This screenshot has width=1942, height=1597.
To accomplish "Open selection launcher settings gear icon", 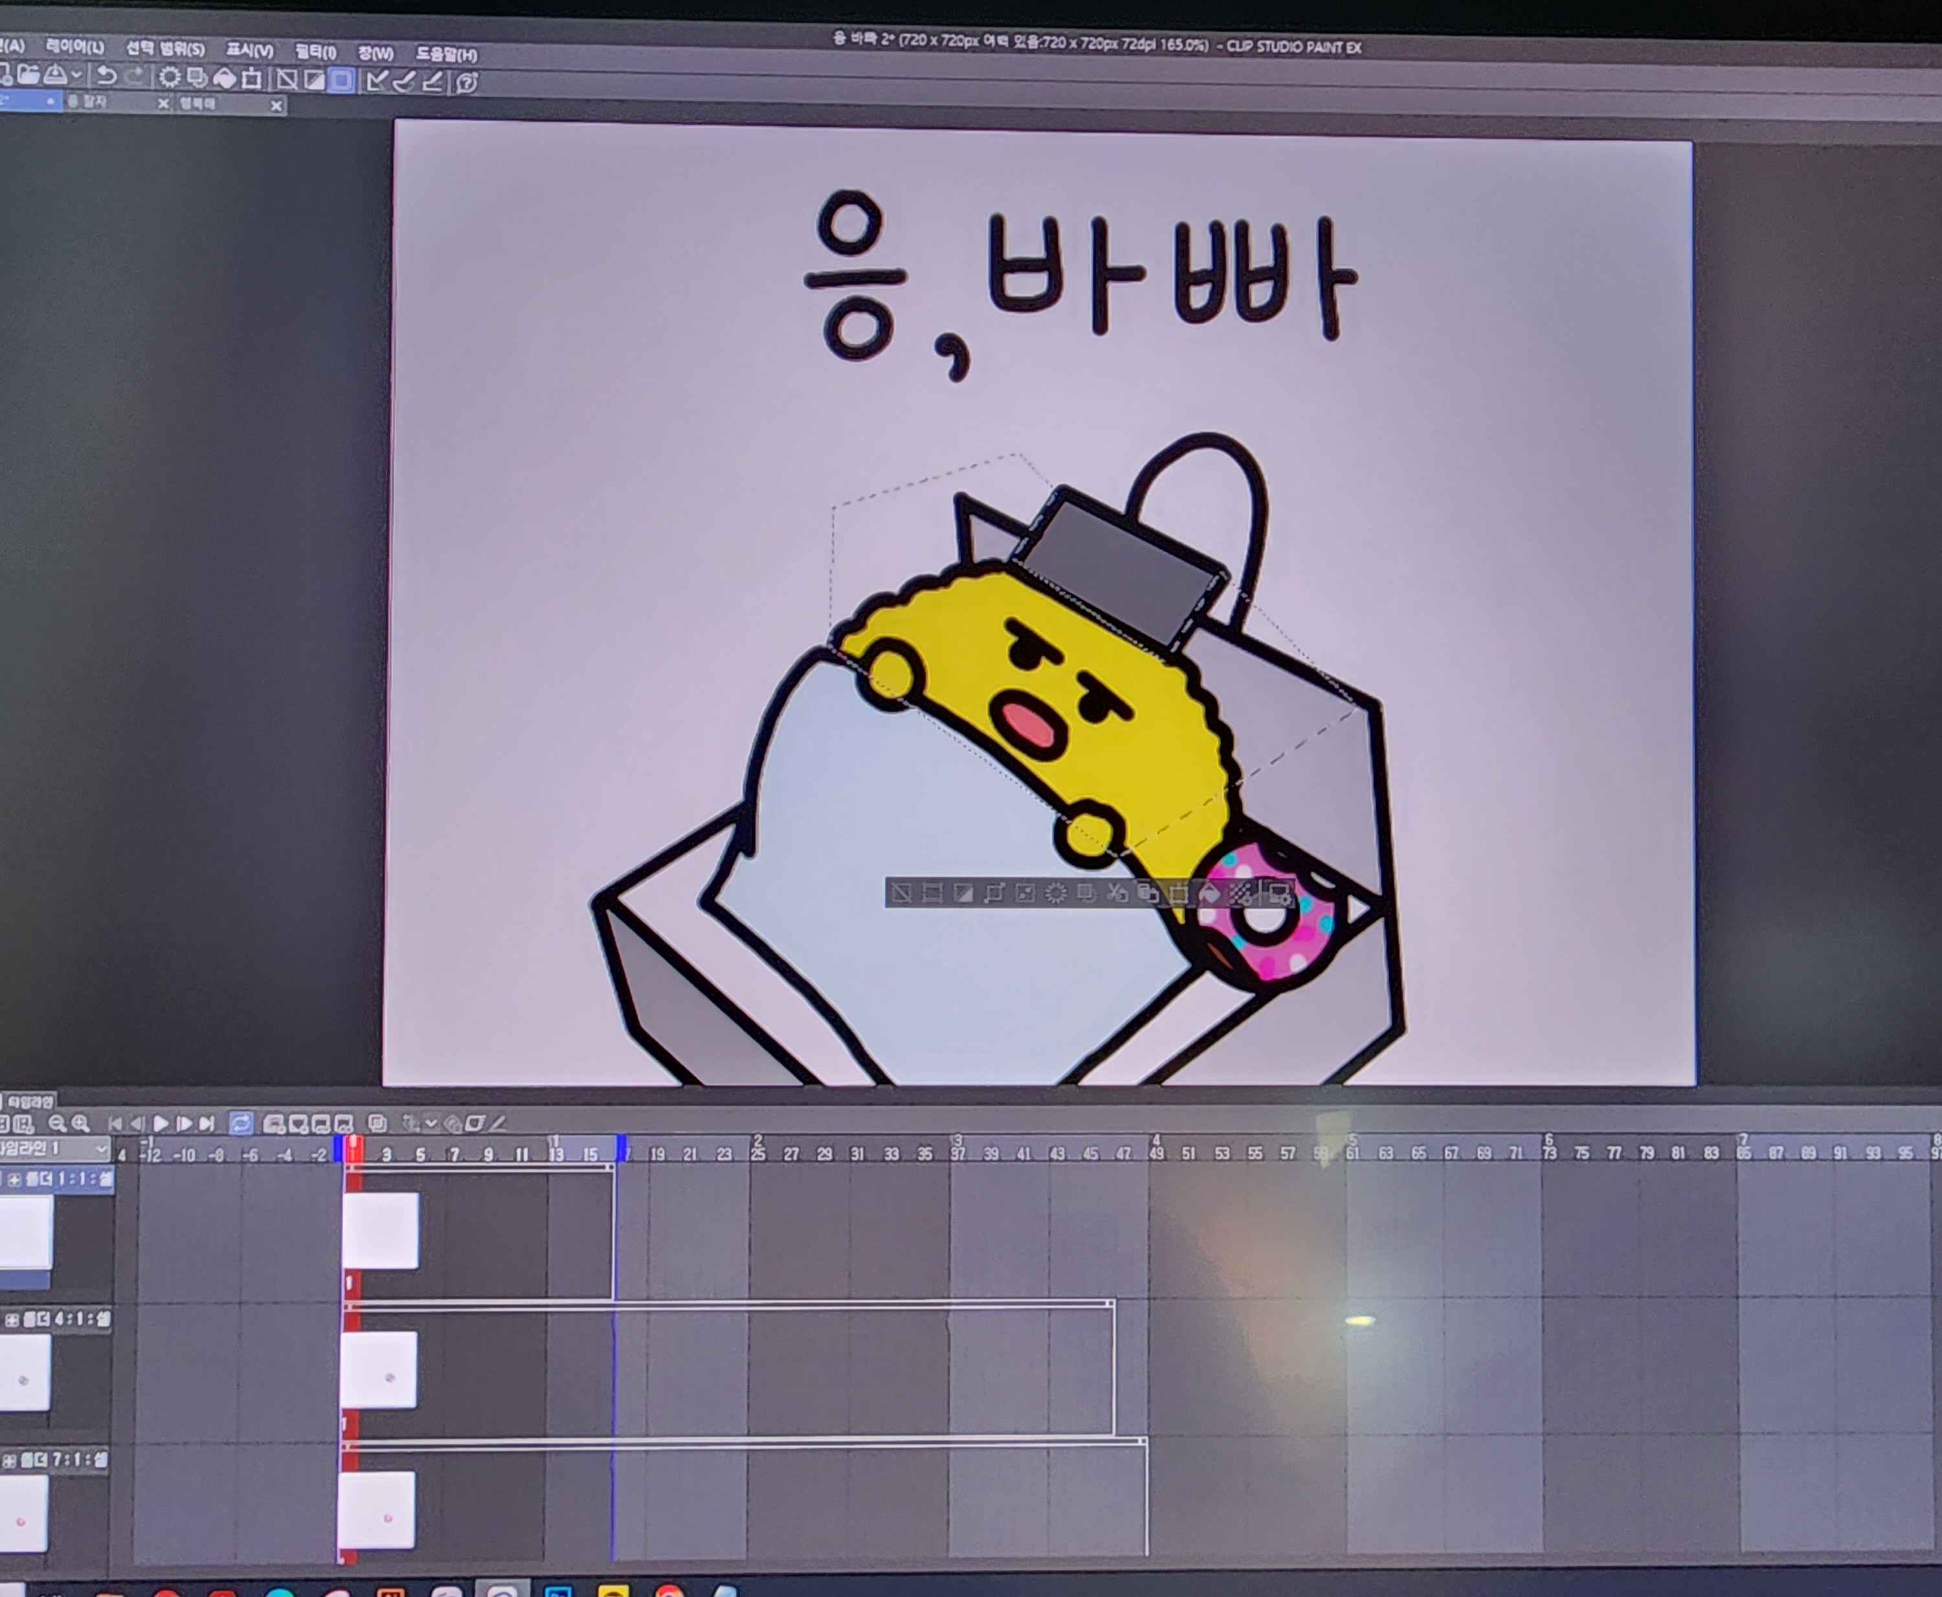I will (x=1280, y=893).
